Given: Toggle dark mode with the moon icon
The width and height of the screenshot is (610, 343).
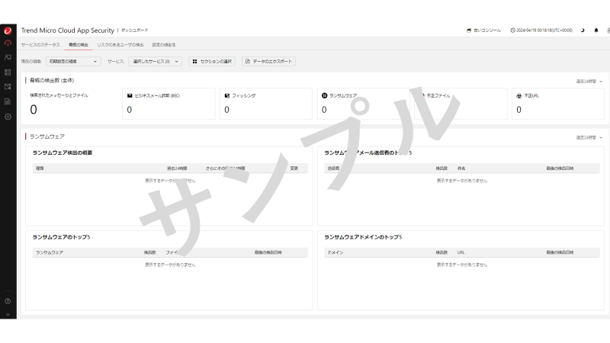Looking at the screenshot, I should click(583, 30).
